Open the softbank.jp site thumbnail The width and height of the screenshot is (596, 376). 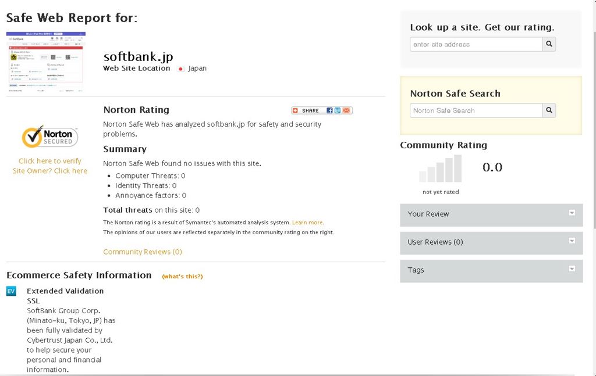tap(46, 62)
